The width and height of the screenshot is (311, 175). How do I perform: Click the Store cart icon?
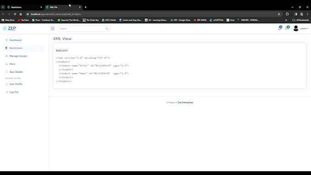point(6,64)
